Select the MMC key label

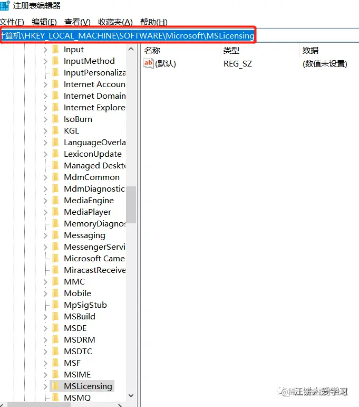[x=74, y=282]
